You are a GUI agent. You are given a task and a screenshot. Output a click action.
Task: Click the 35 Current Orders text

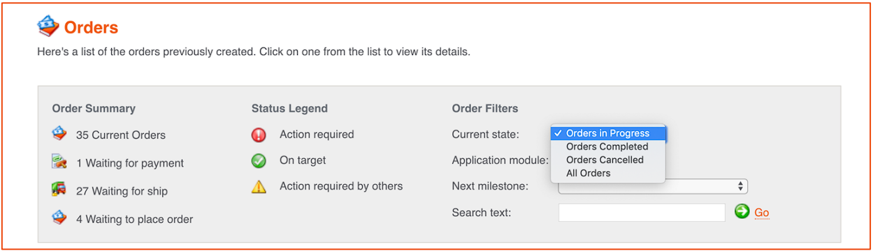click(x=121, y=135)
